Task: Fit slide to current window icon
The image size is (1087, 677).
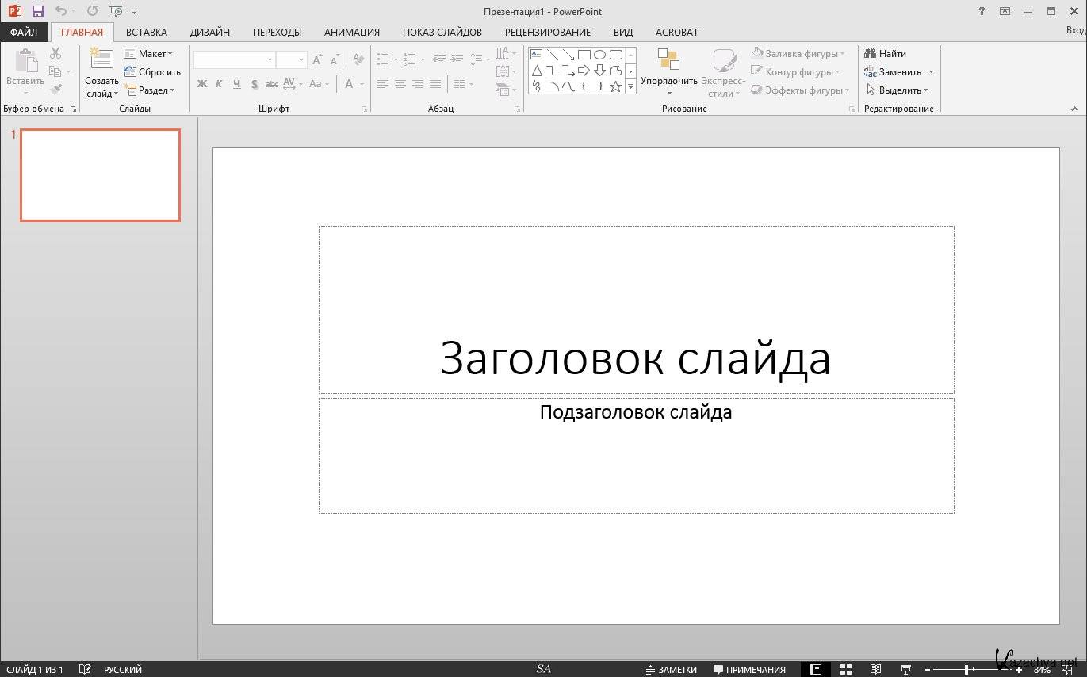Action: click(x=1068, y=670)
